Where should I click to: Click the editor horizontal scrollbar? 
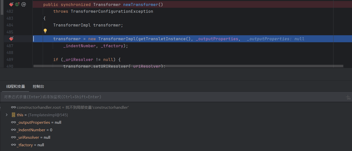(x=188, y=66)
